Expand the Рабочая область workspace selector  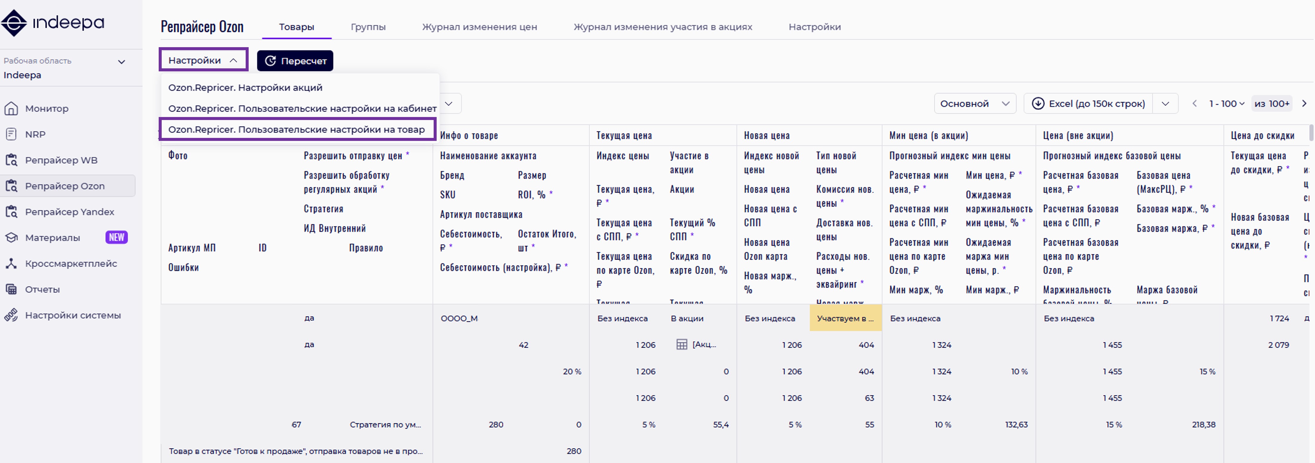(122, 62)
